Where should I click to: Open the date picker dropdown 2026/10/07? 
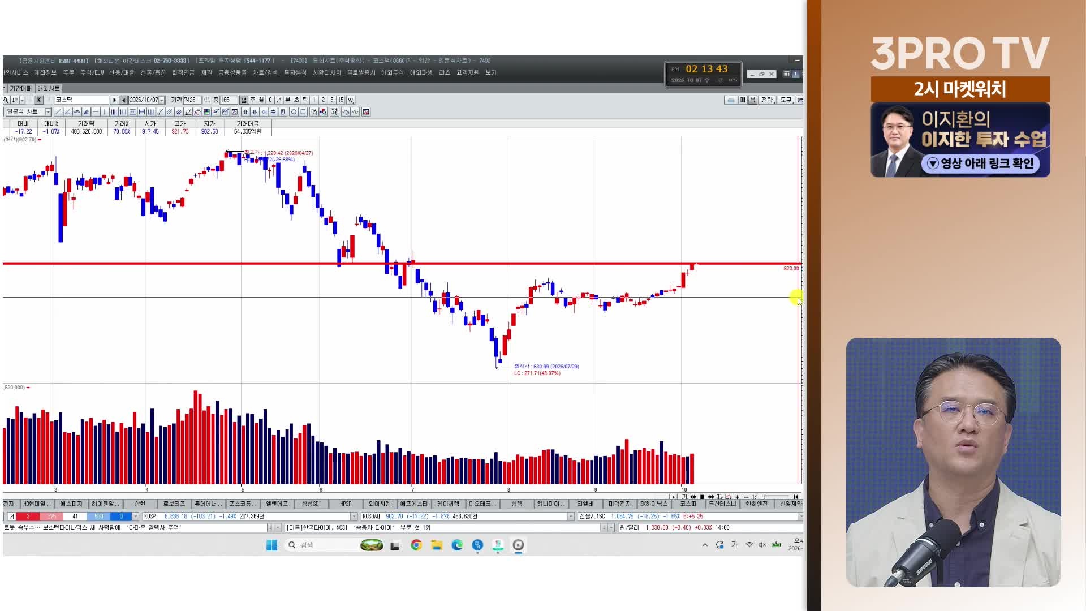click(x=162, y=100)
